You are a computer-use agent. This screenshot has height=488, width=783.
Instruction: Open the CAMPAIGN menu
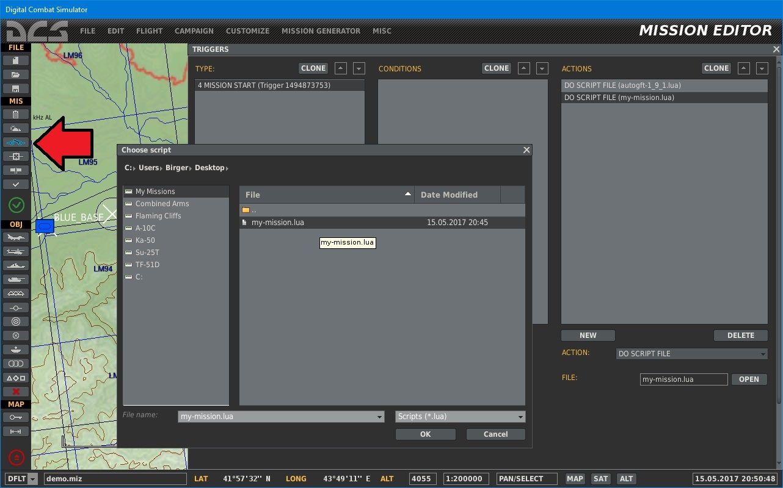pos(194,31)
